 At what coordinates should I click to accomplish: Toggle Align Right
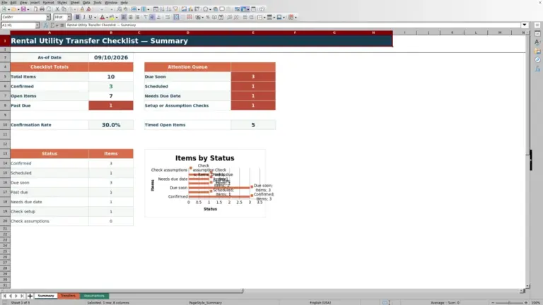(x=137, y=17)
